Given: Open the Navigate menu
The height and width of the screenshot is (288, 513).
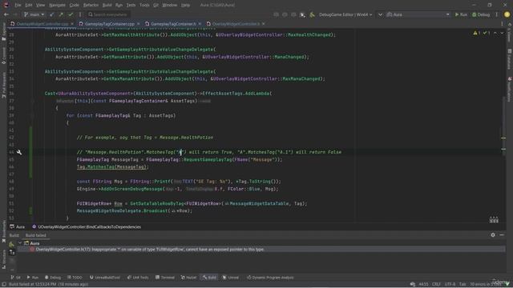Looking at the screenshot, I should (x=57, y=6).
